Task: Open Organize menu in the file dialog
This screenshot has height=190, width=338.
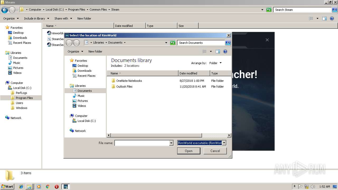Action: (x=75, y=51)
